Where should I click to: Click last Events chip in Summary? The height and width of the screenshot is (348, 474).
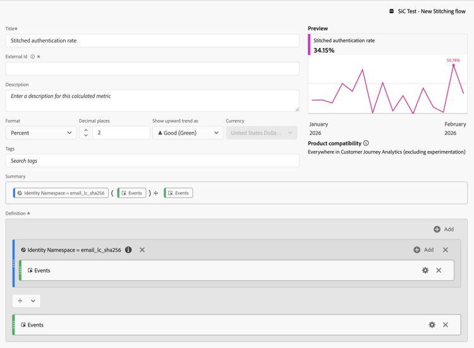pos(178,193)
